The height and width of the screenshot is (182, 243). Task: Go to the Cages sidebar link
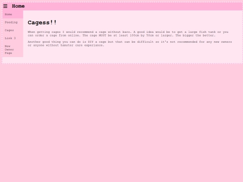point(13,30)
